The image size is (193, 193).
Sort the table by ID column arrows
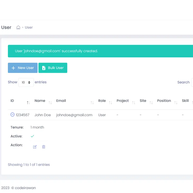point(28,102)
